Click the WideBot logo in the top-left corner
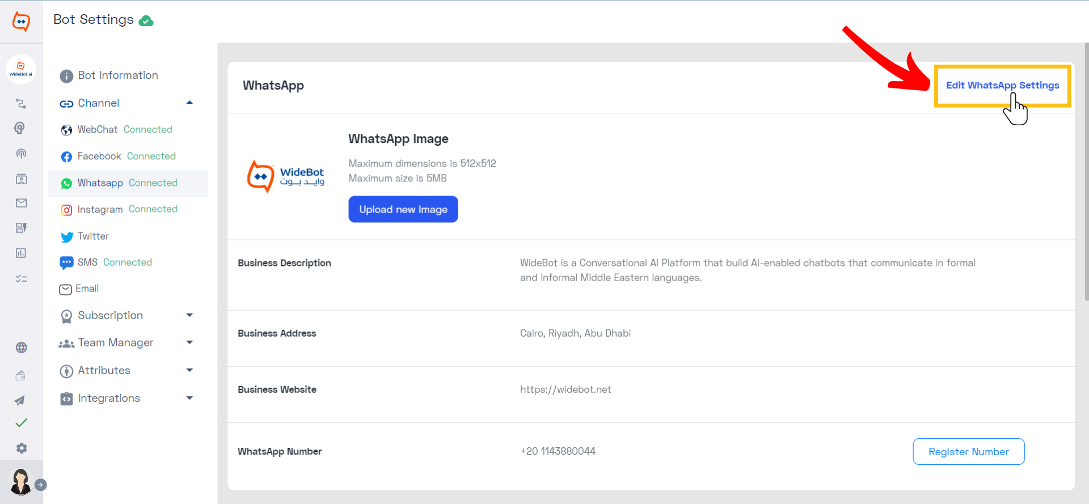 tap(21, 22)
